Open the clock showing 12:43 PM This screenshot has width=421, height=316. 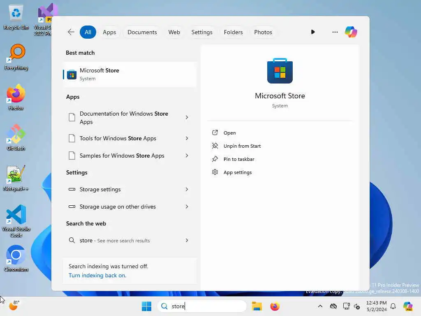(x=377, y=306)
